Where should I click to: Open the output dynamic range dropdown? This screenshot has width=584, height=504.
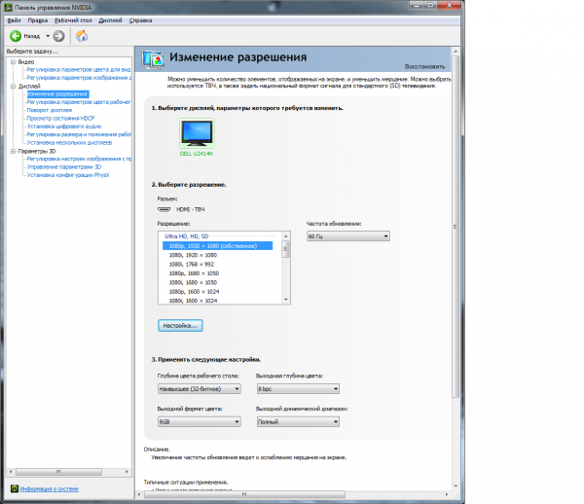coord(298,422)
